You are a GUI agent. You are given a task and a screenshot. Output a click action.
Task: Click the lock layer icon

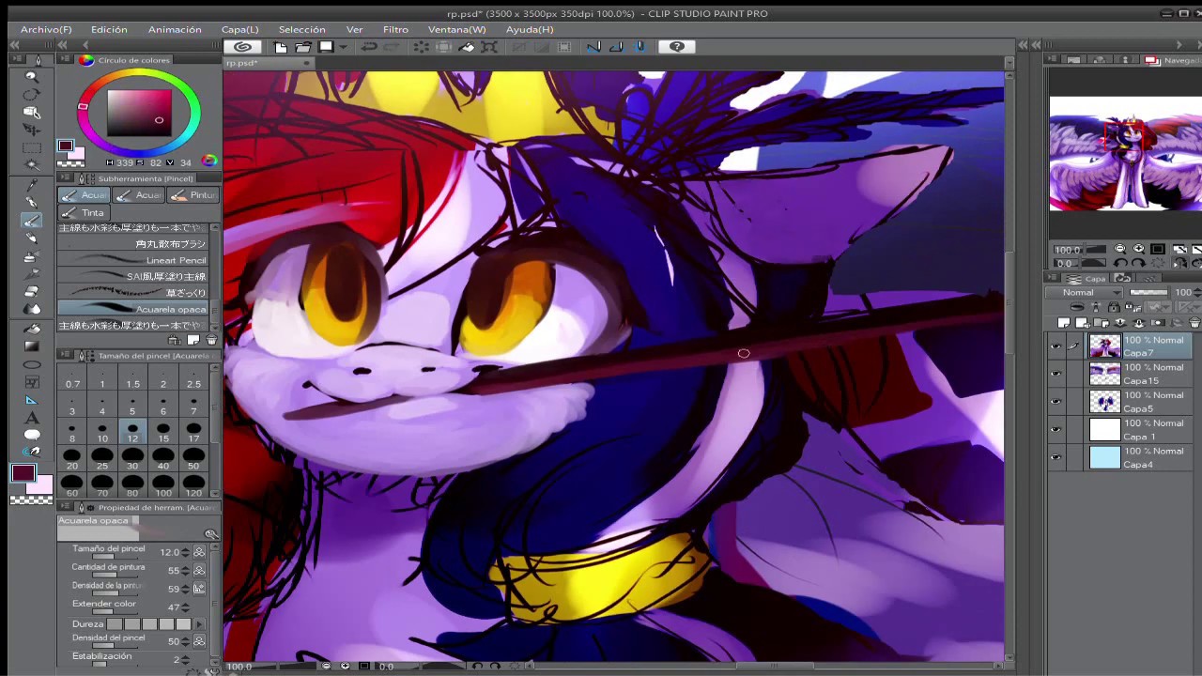click(x=1114, y=307)
